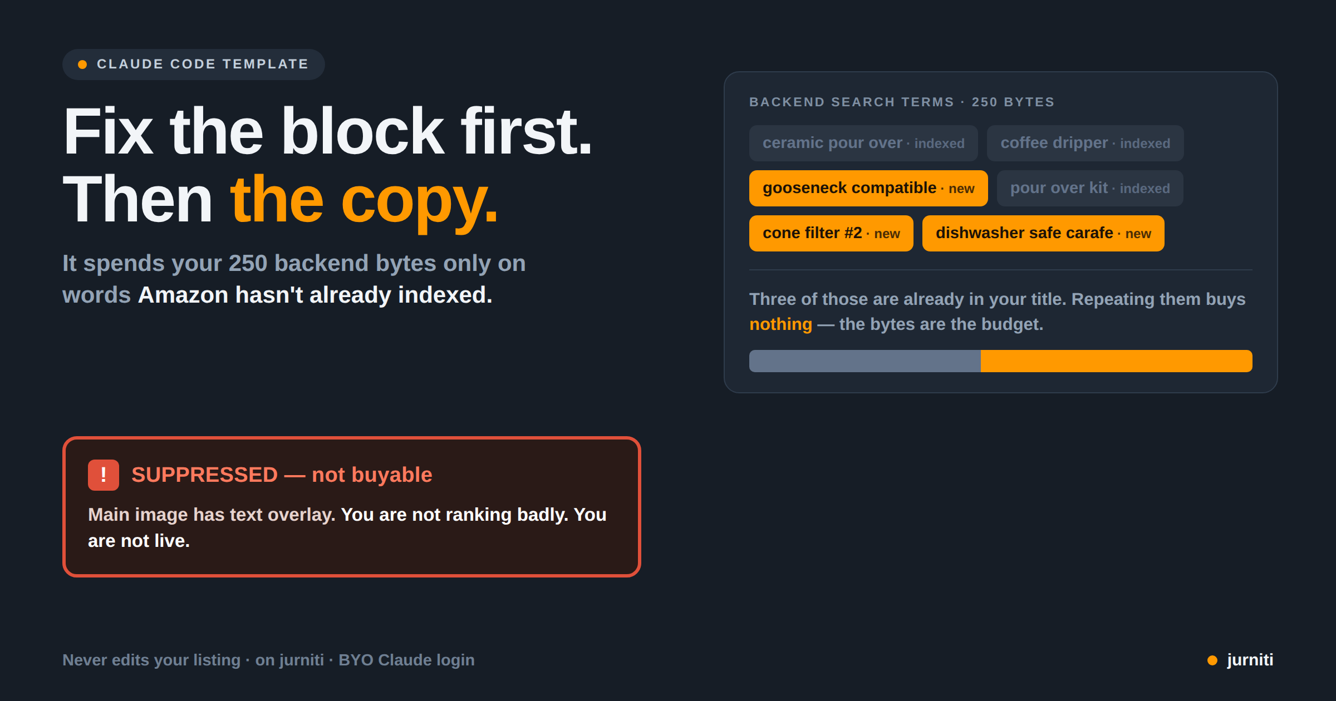Select the Claude Code Template badge

point(194,65)
